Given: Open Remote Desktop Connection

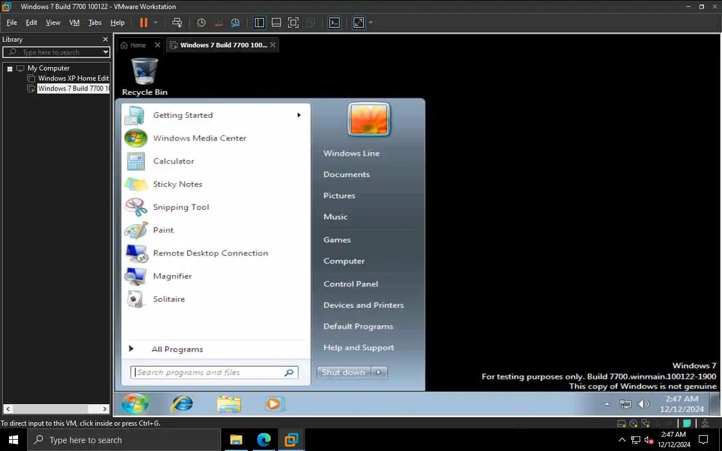Looking at the screenshot, I should (x=215, y=253).
